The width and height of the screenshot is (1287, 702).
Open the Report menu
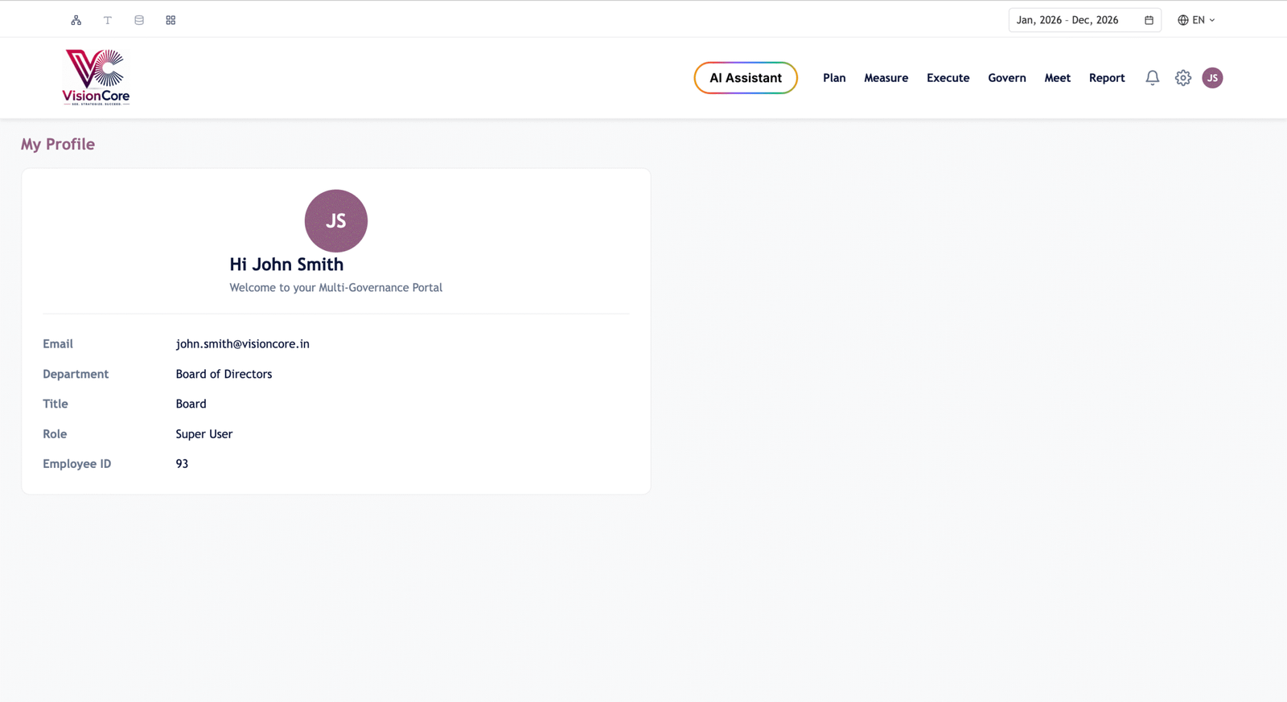(x=1107, y=78)
